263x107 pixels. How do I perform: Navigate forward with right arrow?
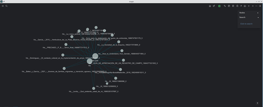pos(252,6)
